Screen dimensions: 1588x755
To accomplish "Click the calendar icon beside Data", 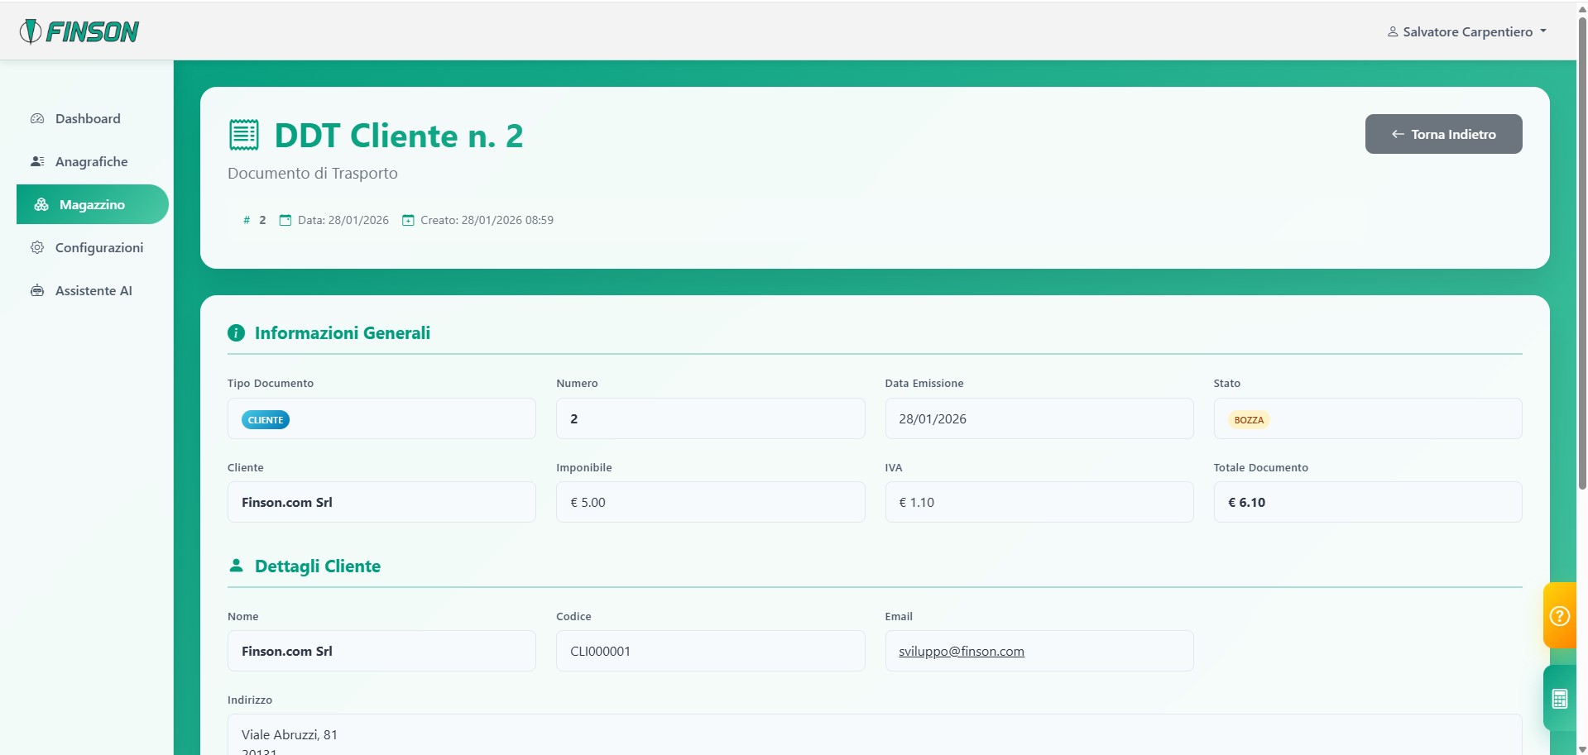I will [x=285, y=220].
